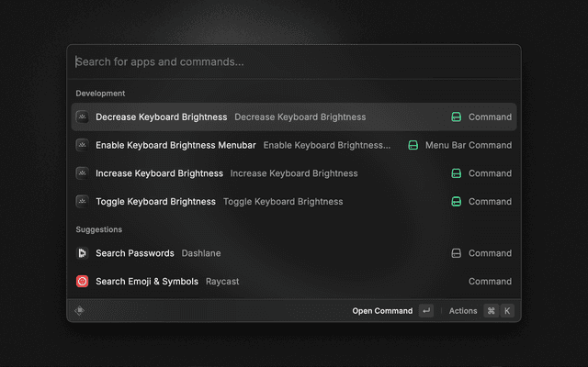Click the Increase Keyboard Brightness command icon

pos(82,173)
